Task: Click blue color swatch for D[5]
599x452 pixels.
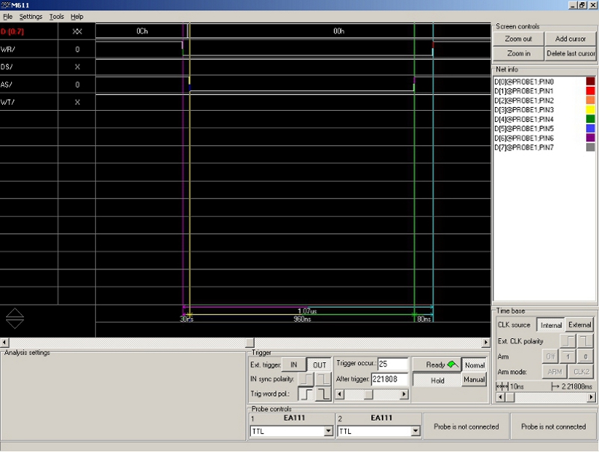Action: point(590,128)
